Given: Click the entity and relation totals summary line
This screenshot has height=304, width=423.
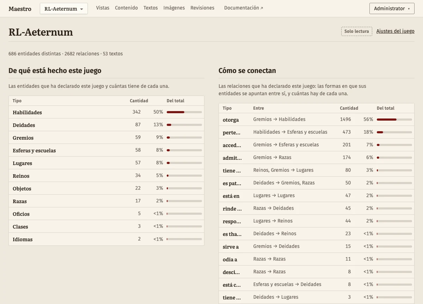Looking at the screenshot, I should [66, 54].
